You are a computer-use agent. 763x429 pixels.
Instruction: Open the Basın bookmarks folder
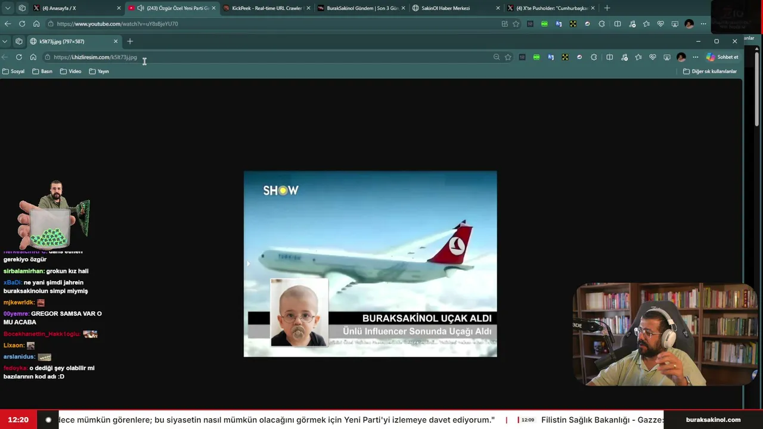coord(42,71)
